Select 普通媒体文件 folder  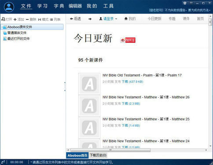click(15, 33)
